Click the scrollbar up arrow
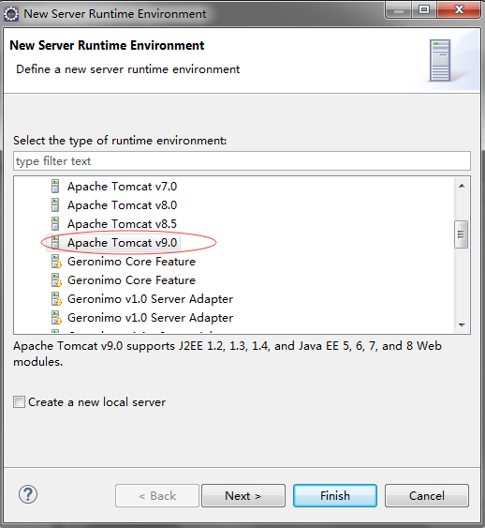Image resolution: width=485 pixels, height=528 pixels. 462,186
